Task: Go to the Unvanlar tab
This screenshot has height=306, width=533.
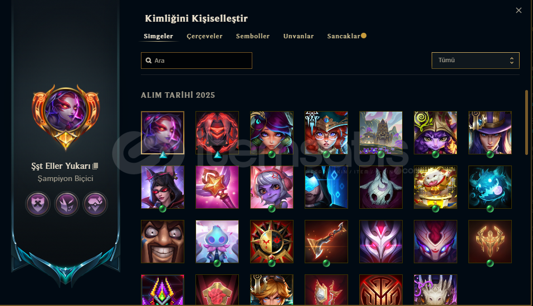Action: click(299, 36)
